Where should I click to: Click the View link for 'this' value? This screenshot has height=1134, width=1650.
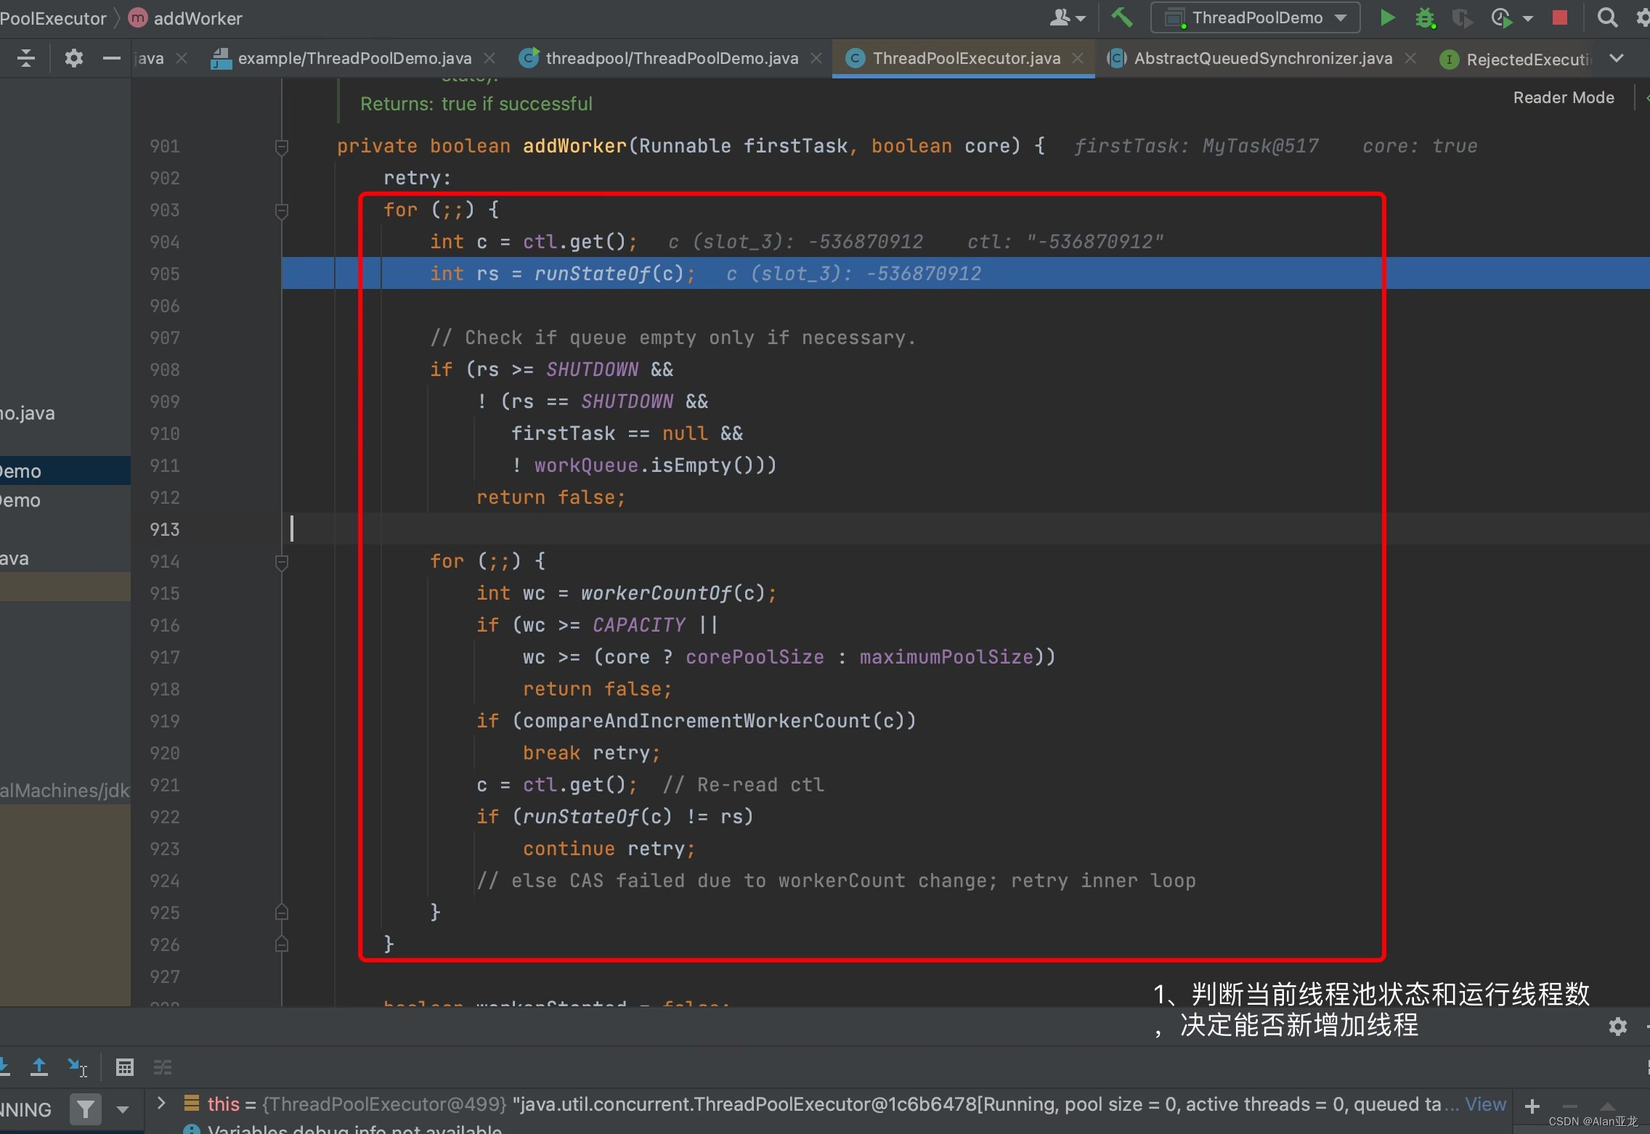pyautogui.click(x=1485, y=1104)
